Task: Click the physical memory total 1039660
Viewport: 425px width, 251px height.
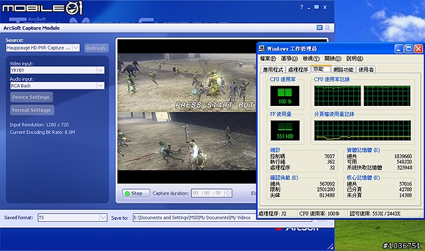Action: pyautogui.click(x=403, y=156)
